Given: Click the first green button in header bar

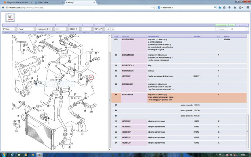Looking at the screenshot, I should [x=221, y=25].
